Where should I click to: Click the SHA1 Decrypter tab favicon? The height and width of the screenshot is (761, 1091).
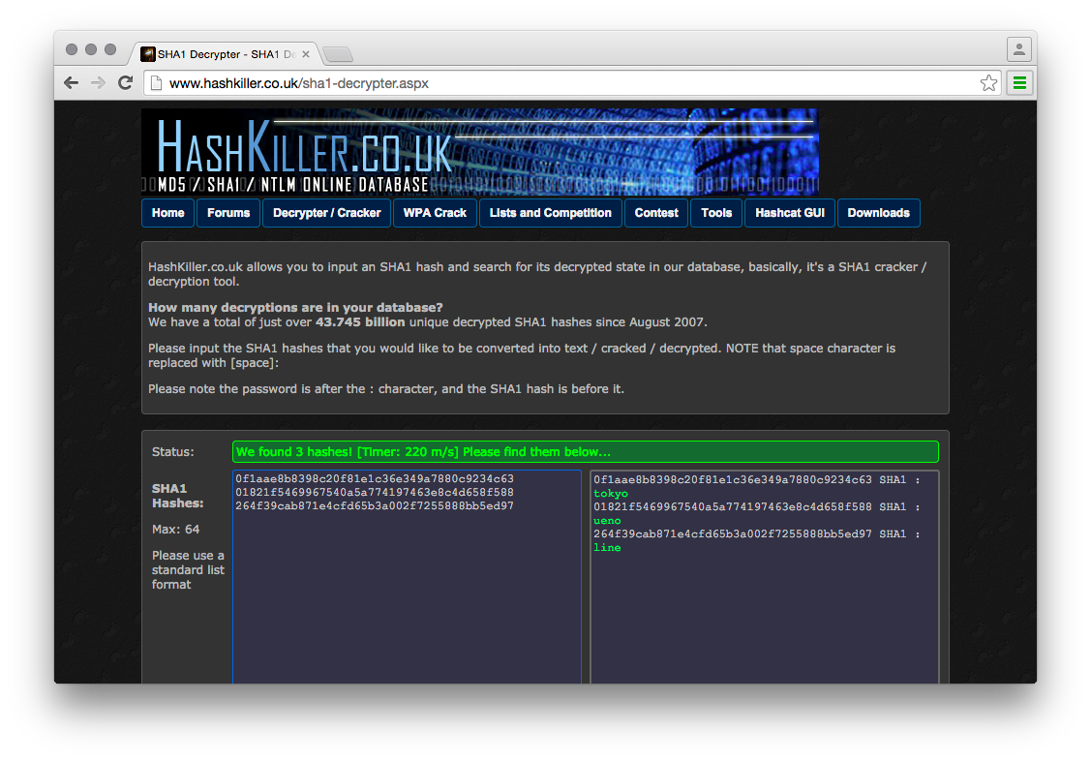(x=147, y=54)
